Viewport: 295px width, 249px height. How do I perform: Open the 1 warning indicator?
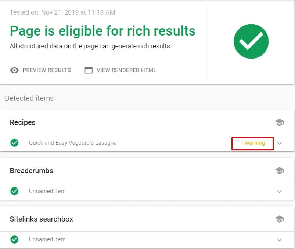[x=252, y=143]
